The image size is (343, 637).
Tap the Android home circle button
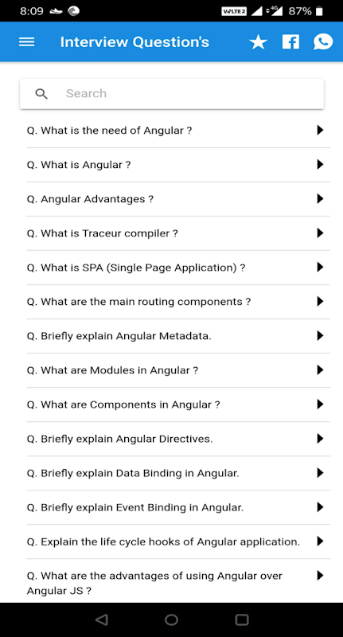[171, 619]
